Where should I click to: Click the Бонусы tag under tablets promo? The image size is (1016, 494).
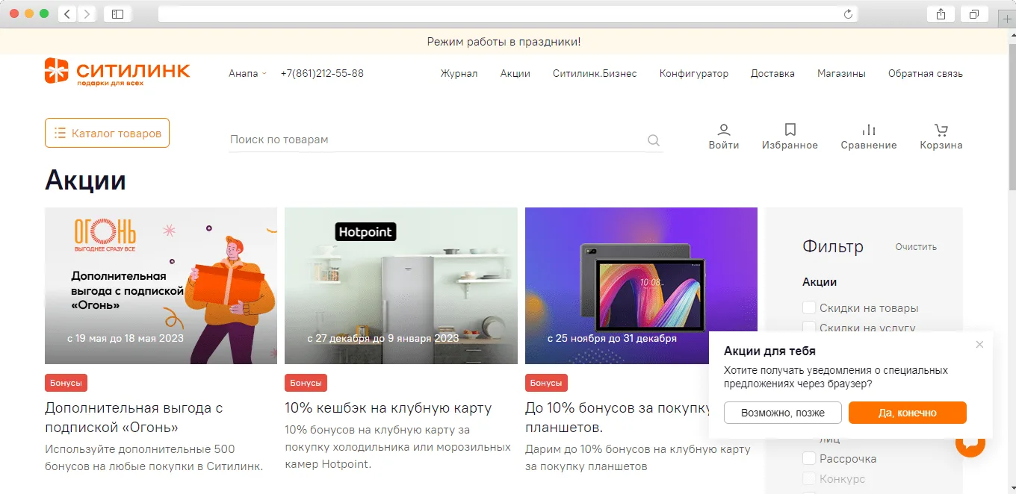tap(546, 383)
